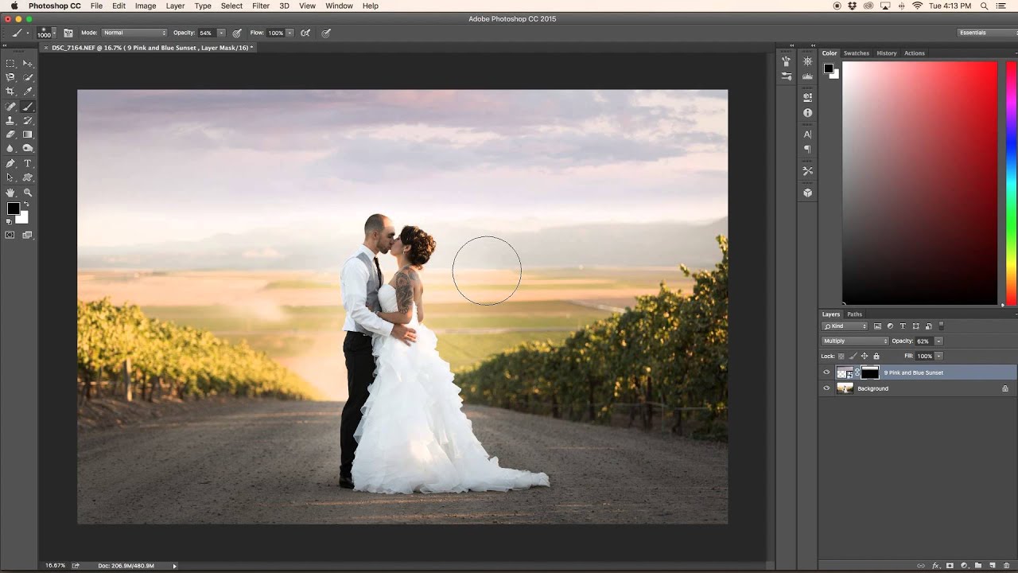Toggle pressure for opacity button
The image size is (1018, 573).
tap(237, 33)
